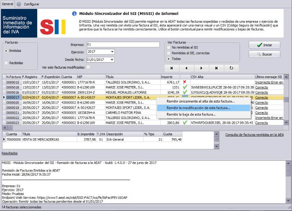Open Incorrecto Error message for invoice 0000015
The height and width of the screenshot is (211, 292).
pyautogui.click(x=269, y=82)
